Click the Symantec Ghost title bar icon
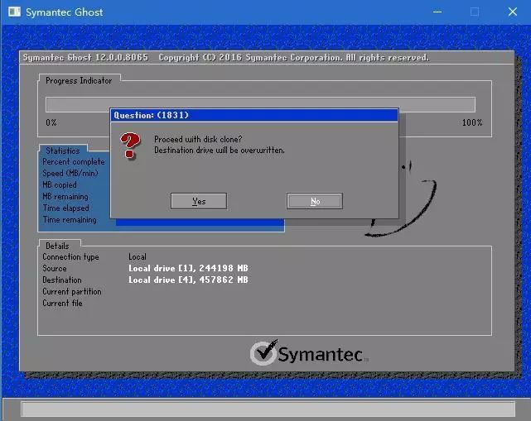This screenshot has width=531, height=421. [x=14, y=12]
